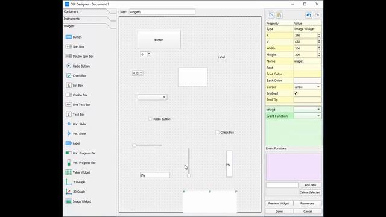Viewport: 386px width, 217px height.
Task: Click the Preview Widget button
Action: click(x=279, y=203)
